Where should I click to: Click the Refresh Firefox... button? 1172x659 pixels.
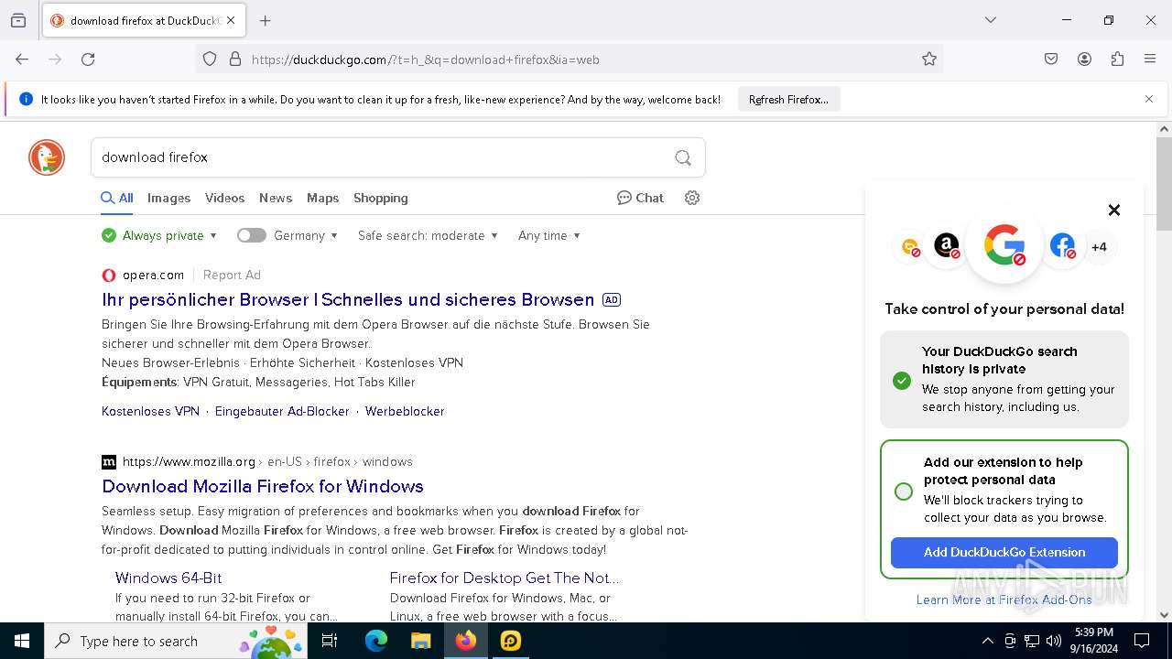click(788, 100)
